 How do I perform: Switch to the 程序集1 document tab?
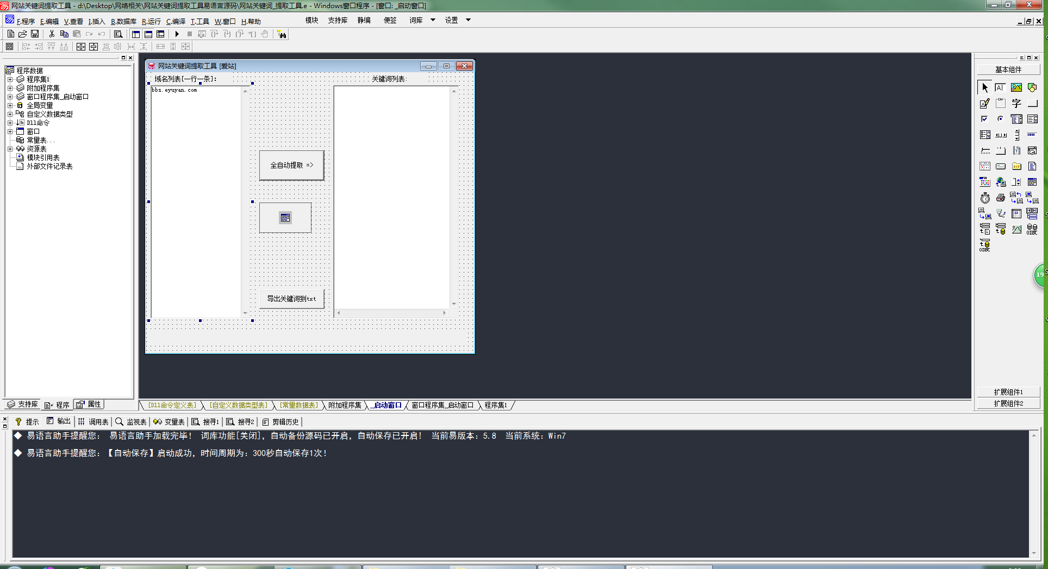(496, 405)
